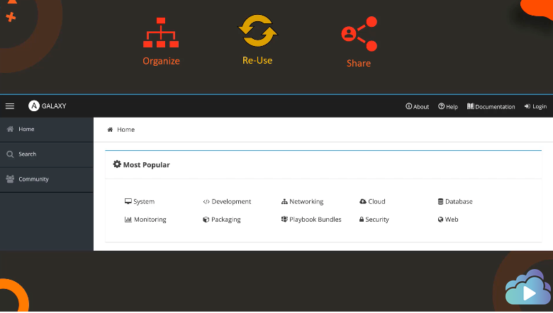This screenshot has height=313, width=553.
Task: Open the Documentation link
Action: (491, 106)
